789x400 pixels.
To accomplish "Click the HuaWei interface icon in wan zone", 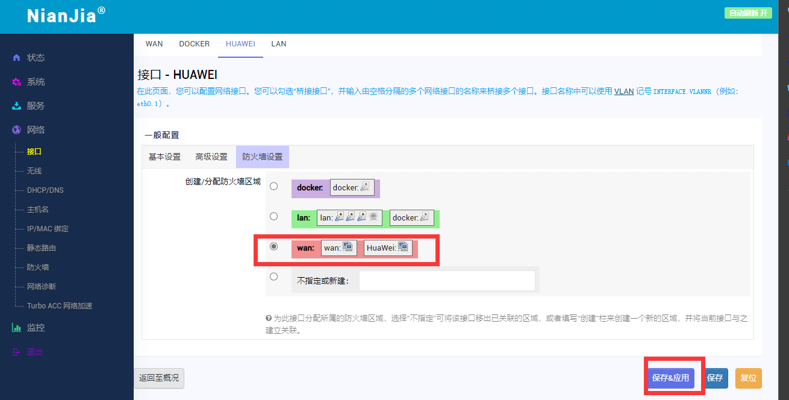I will click(403, 248).
